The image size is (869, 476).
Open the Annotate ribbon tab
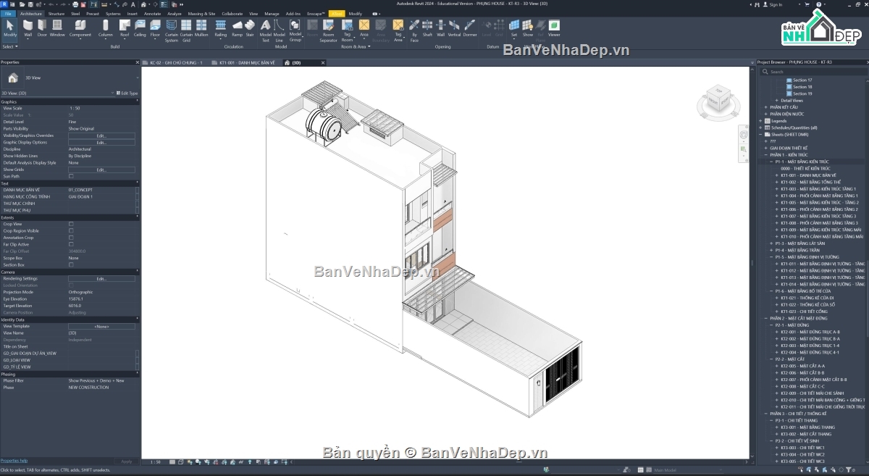point(153,14)
